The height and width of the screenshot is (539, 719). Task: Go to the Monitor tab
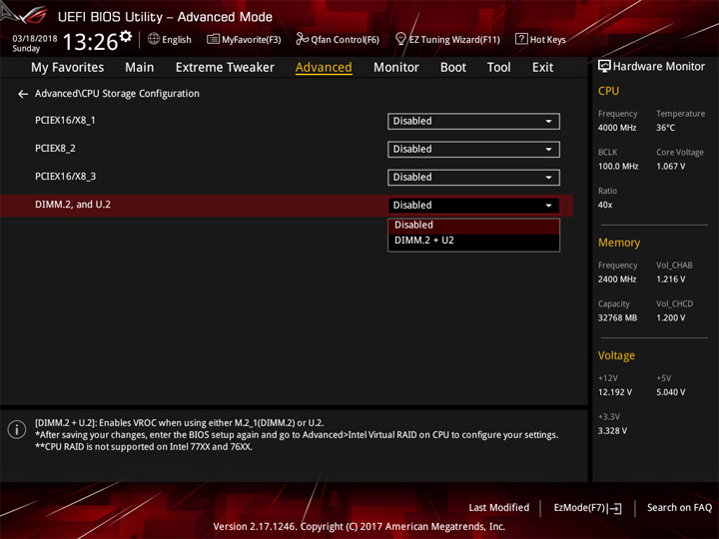(x=396, y=68)
